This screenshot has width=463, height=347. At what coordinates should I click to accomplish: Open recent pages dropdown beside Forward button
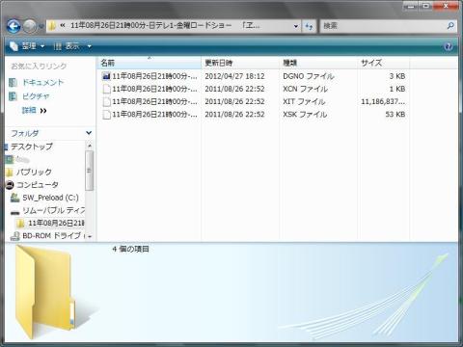(41, 26)
